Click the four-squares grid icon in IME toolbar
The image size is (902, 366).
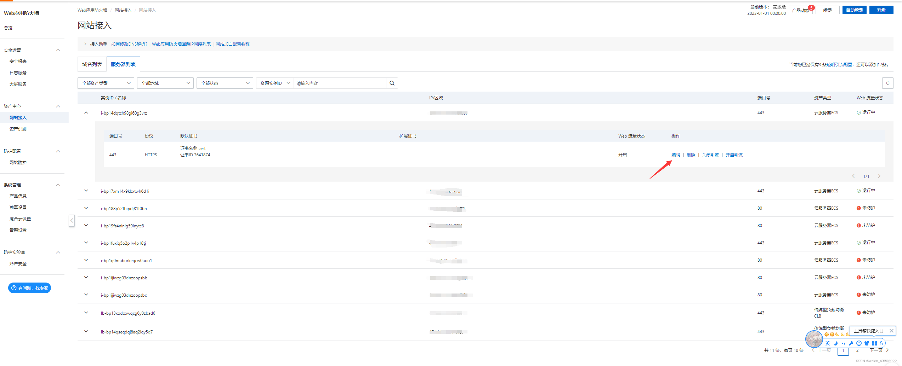click(874, 343)
